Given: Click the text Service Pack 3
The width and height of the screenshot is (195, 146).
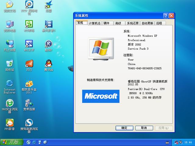Looking at the screenshot, I should coord(138,49).
